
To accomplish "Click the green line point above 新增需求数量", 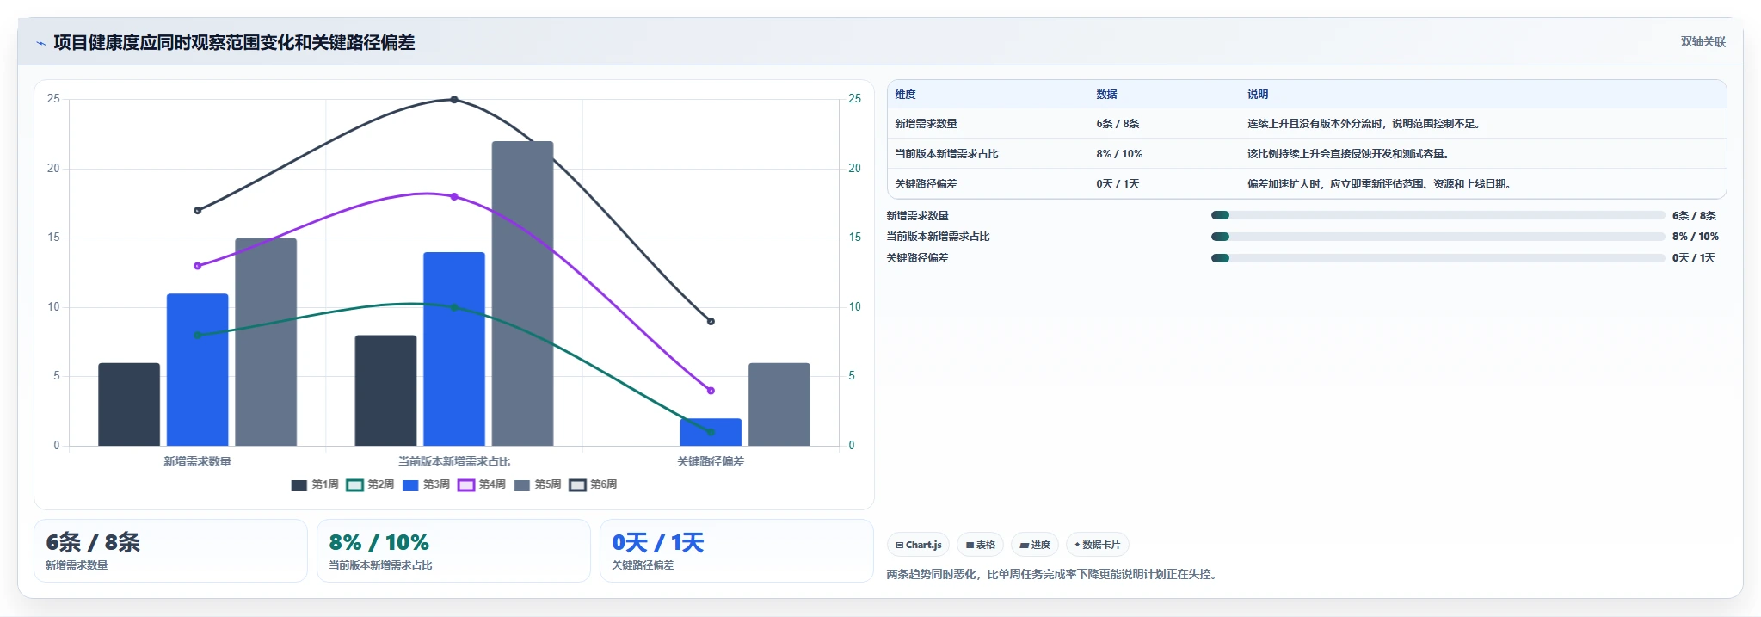I will point(197,336).
